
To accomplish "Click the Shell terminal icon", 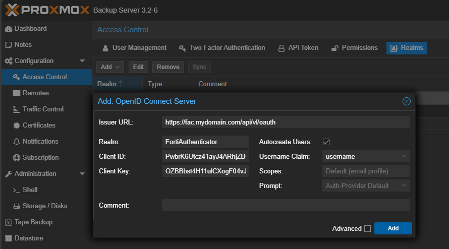I will [x=17, y=190].
